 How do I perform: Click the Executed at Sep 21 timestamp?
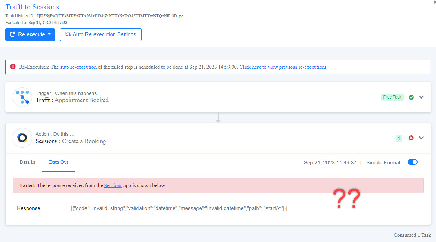click(36, 23)
